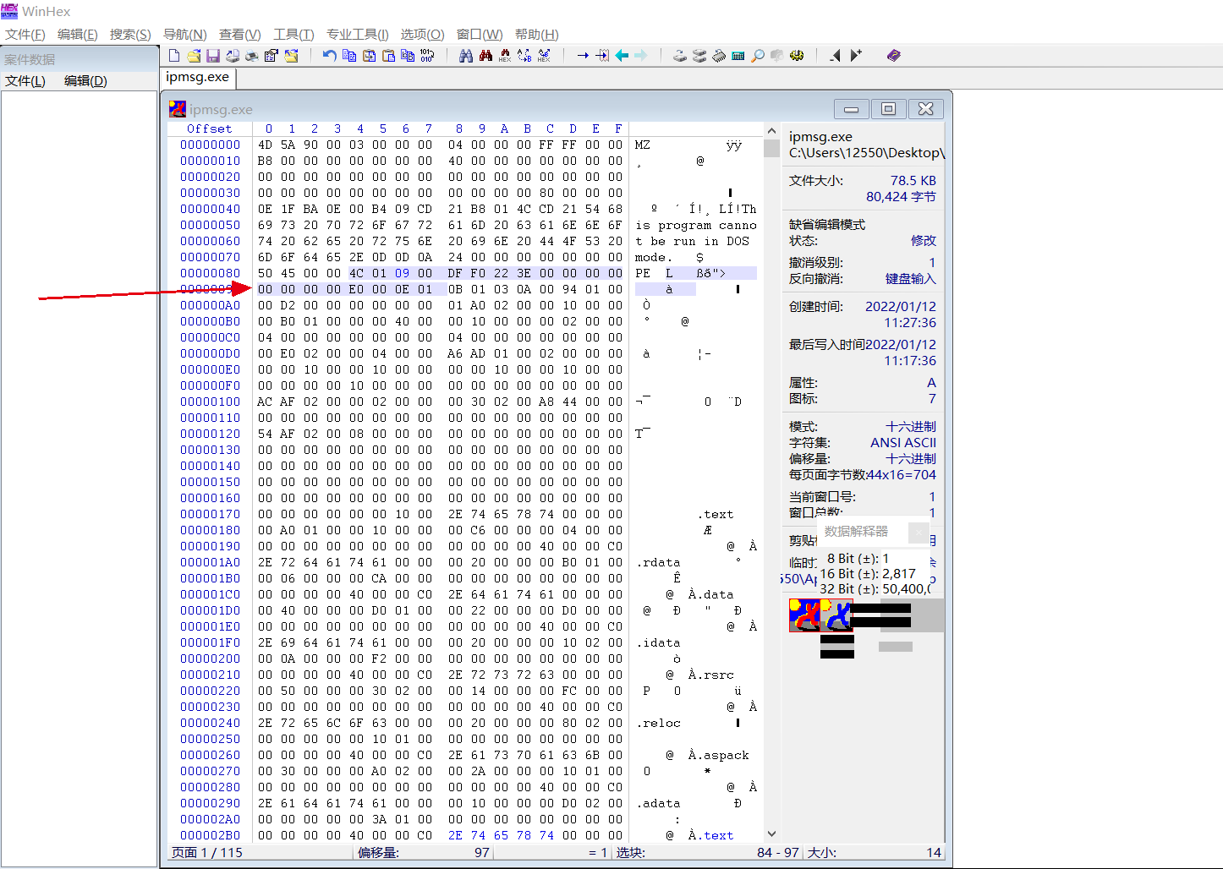Click the Modify data 101/010 icon
This screenshot has height=869, width=1223.
point(427,56)
